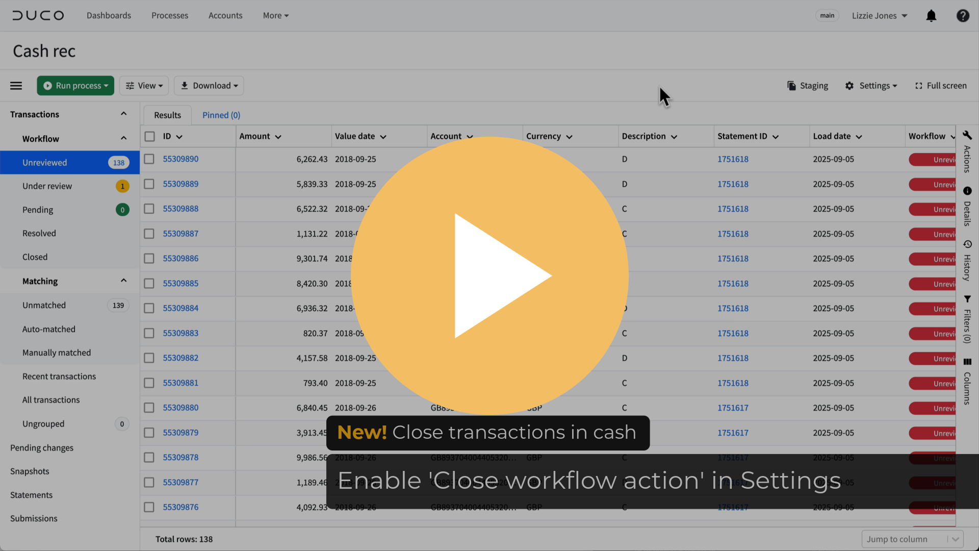The image size is (979, 551).
Task: Collapse the Workflow section in sidebar
Action: tap(123, 138)
